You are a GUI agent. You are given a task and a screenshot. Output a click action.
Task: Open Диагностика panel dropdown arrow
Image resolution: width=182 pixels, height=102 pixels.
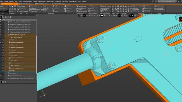pyautogui.click(x=152, y=13)
